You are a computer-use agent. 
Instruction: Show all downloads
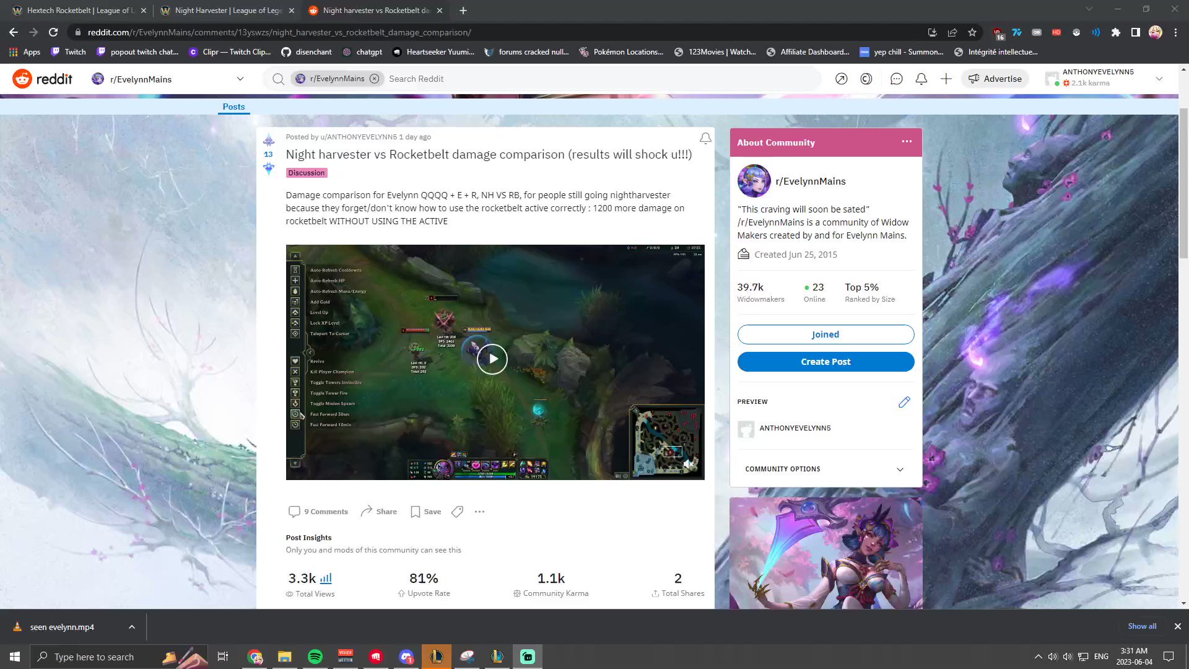point(1142,626)
